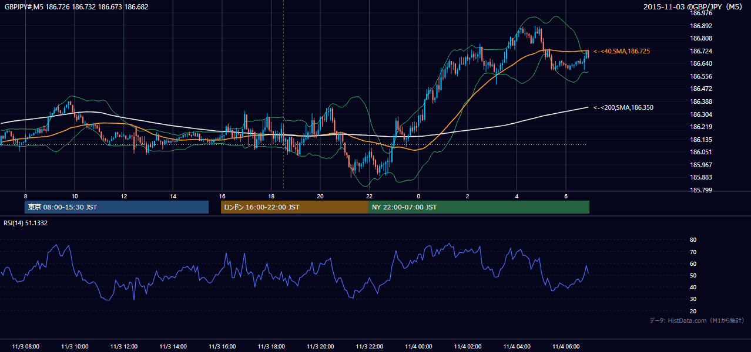Click price axis label 186.135
Viewport: 751px width, 352px height.
point(700,140)
